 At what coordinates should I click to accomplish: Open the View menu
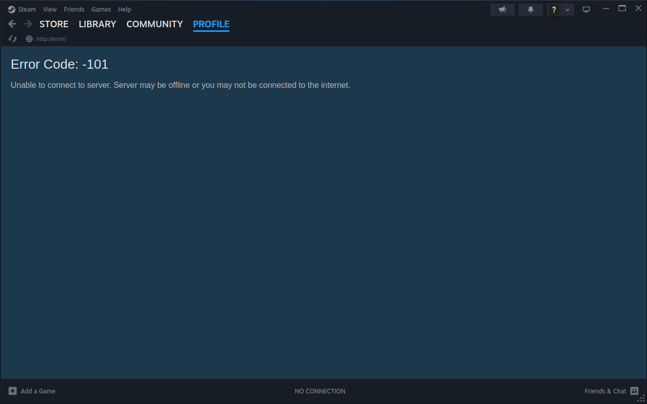pos(50,9)
